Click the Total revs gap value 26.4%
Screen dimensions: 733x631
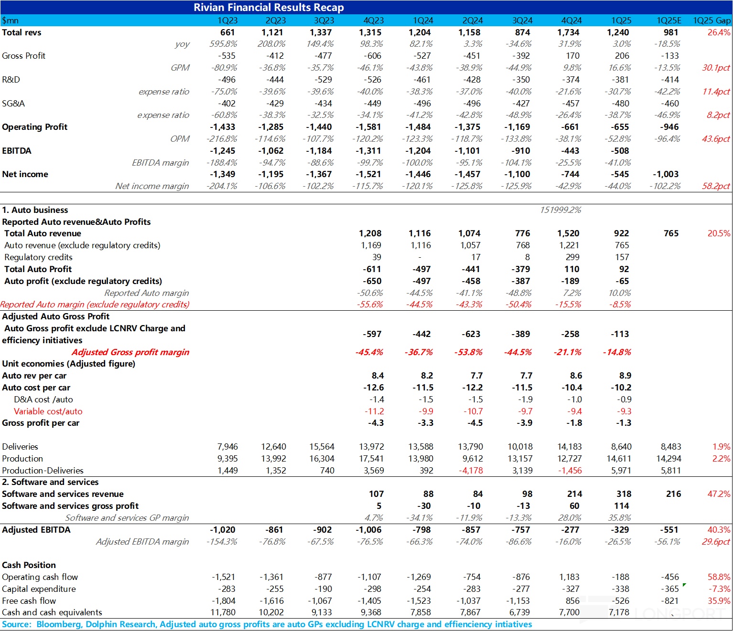(719, 32)
